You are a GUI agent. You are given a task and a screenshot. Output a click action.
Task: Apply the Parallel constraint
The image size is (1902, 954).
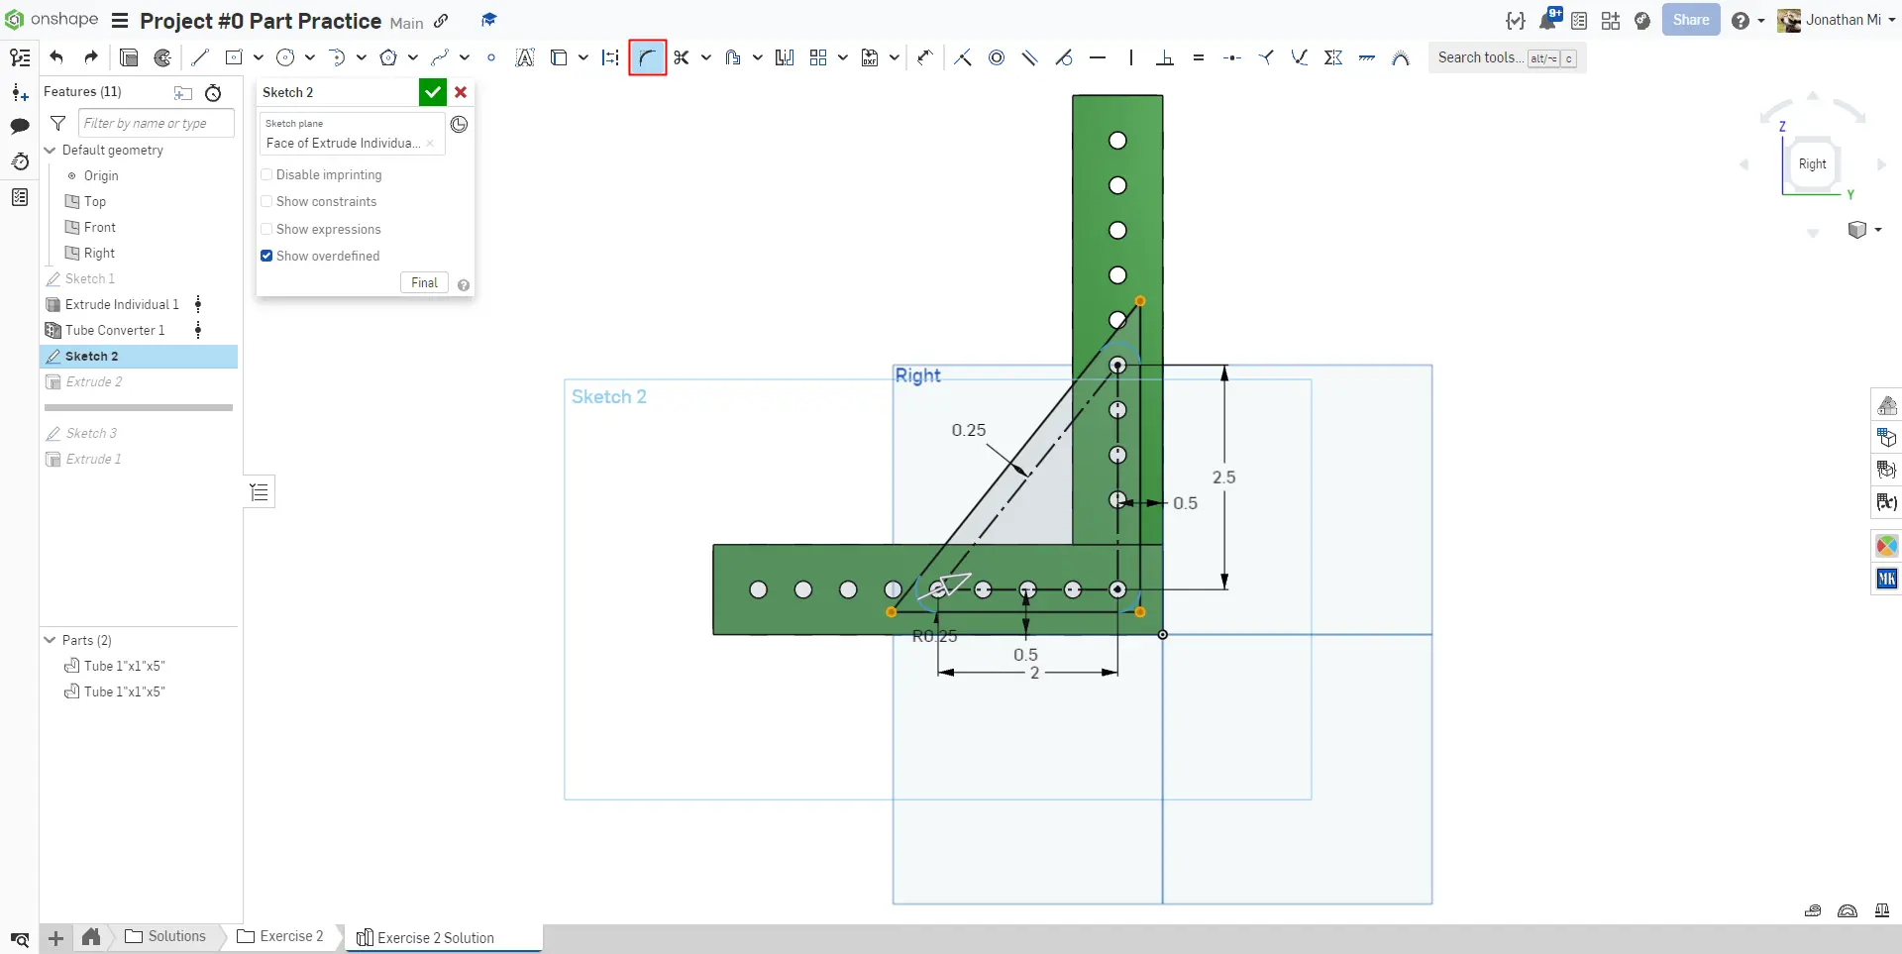tap(1030, 57)
